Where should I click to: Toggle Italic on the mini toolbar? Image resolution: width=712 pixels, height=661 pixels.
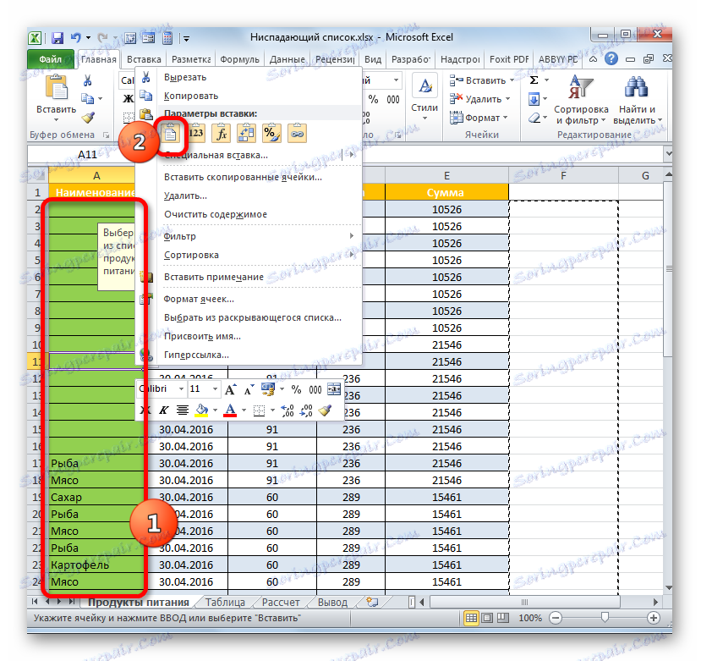tap(164, 410)
